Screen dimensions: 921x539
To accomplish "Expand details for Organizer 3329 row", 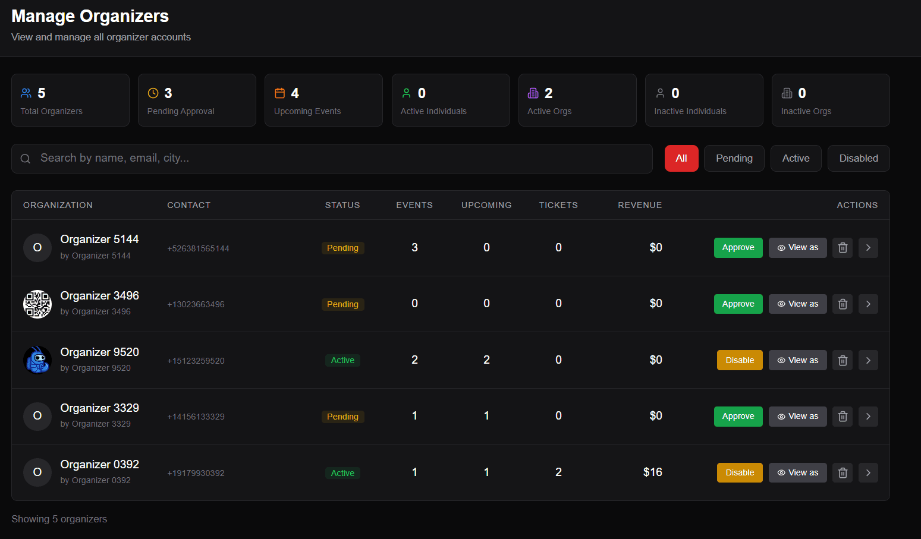I will pyautogui.click(x=867, y=416).
